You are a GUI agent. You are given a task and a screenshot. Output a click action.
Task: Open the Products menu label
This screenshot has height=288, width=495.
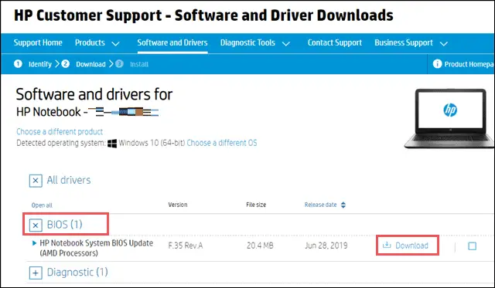click(x=90, y=43)
